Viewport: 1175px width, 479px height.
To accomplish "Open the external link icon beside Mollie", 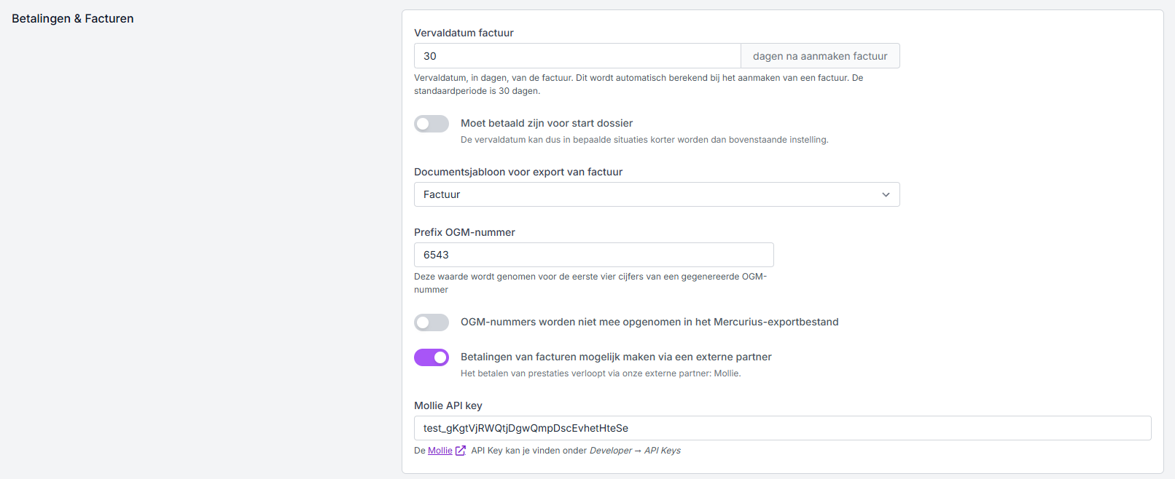I will (x=460, y=451).
